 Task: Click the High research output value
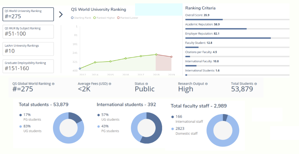[186, 89]
